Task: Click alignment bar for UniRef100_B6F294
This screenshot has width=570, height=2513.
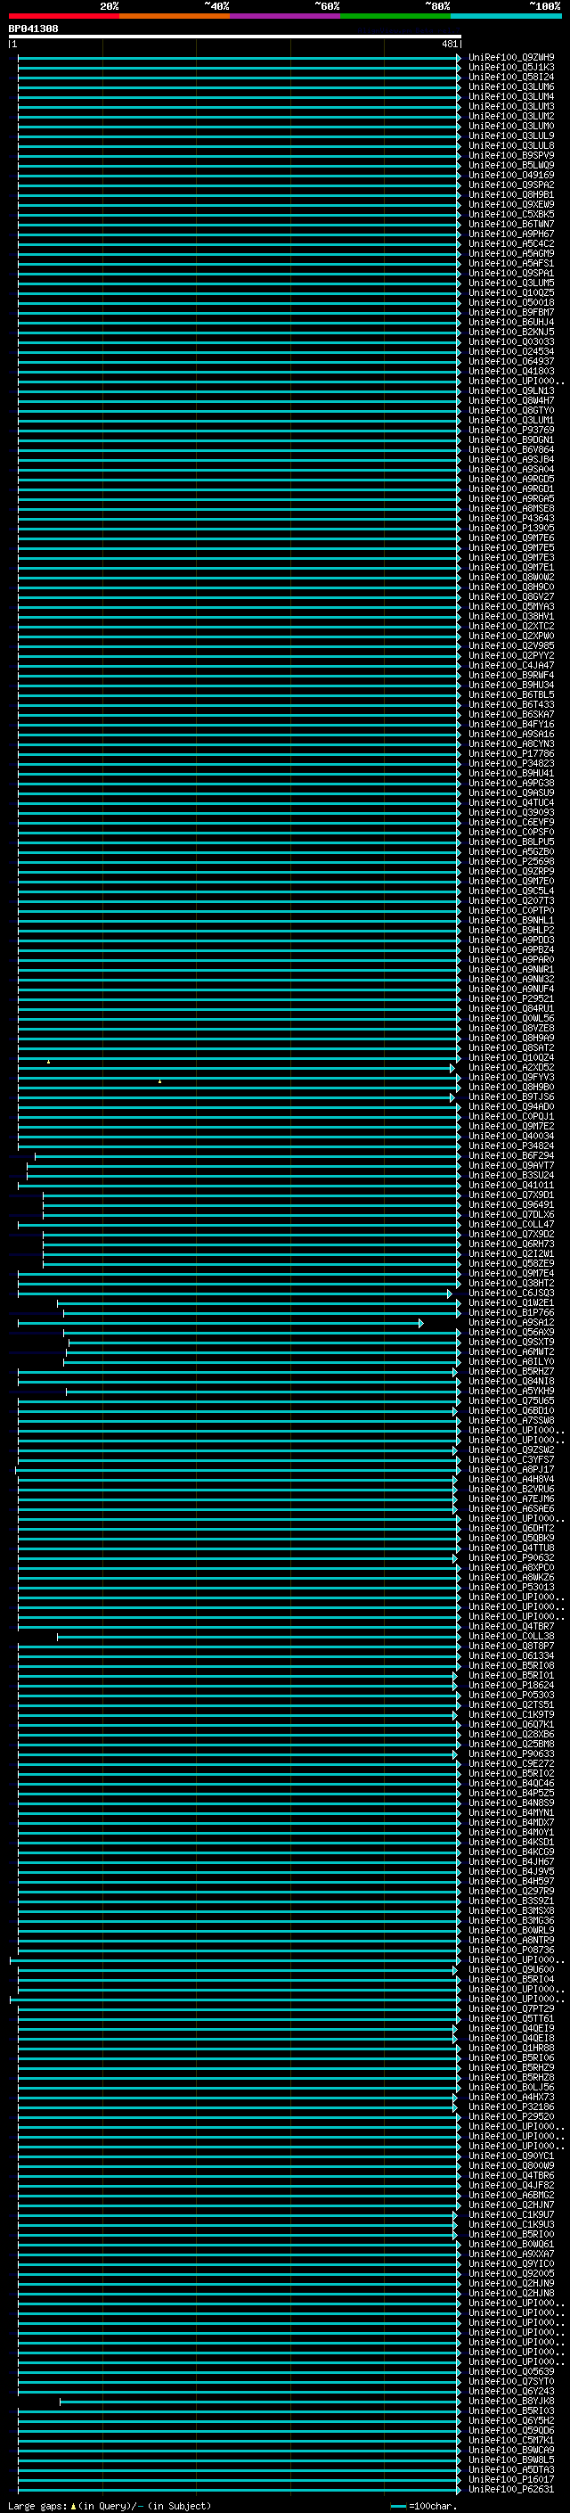Action: (248, 1156)
